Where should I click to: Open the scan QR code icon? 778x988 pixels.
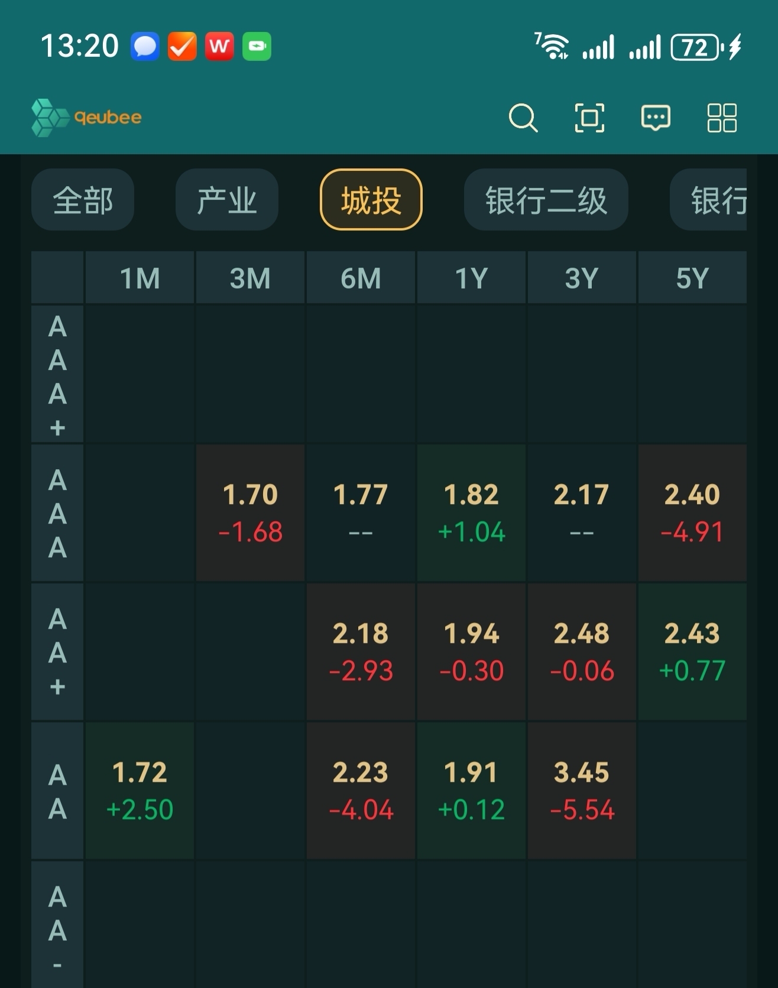point(589,118)
